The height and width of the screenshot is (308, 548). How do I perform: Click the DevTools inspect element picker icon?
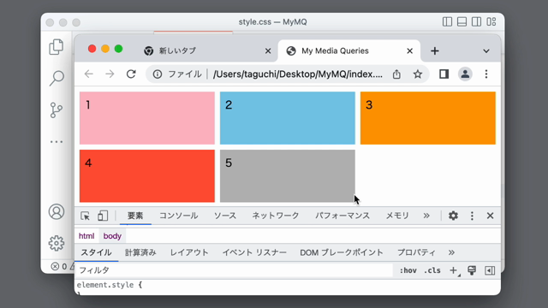85,216
